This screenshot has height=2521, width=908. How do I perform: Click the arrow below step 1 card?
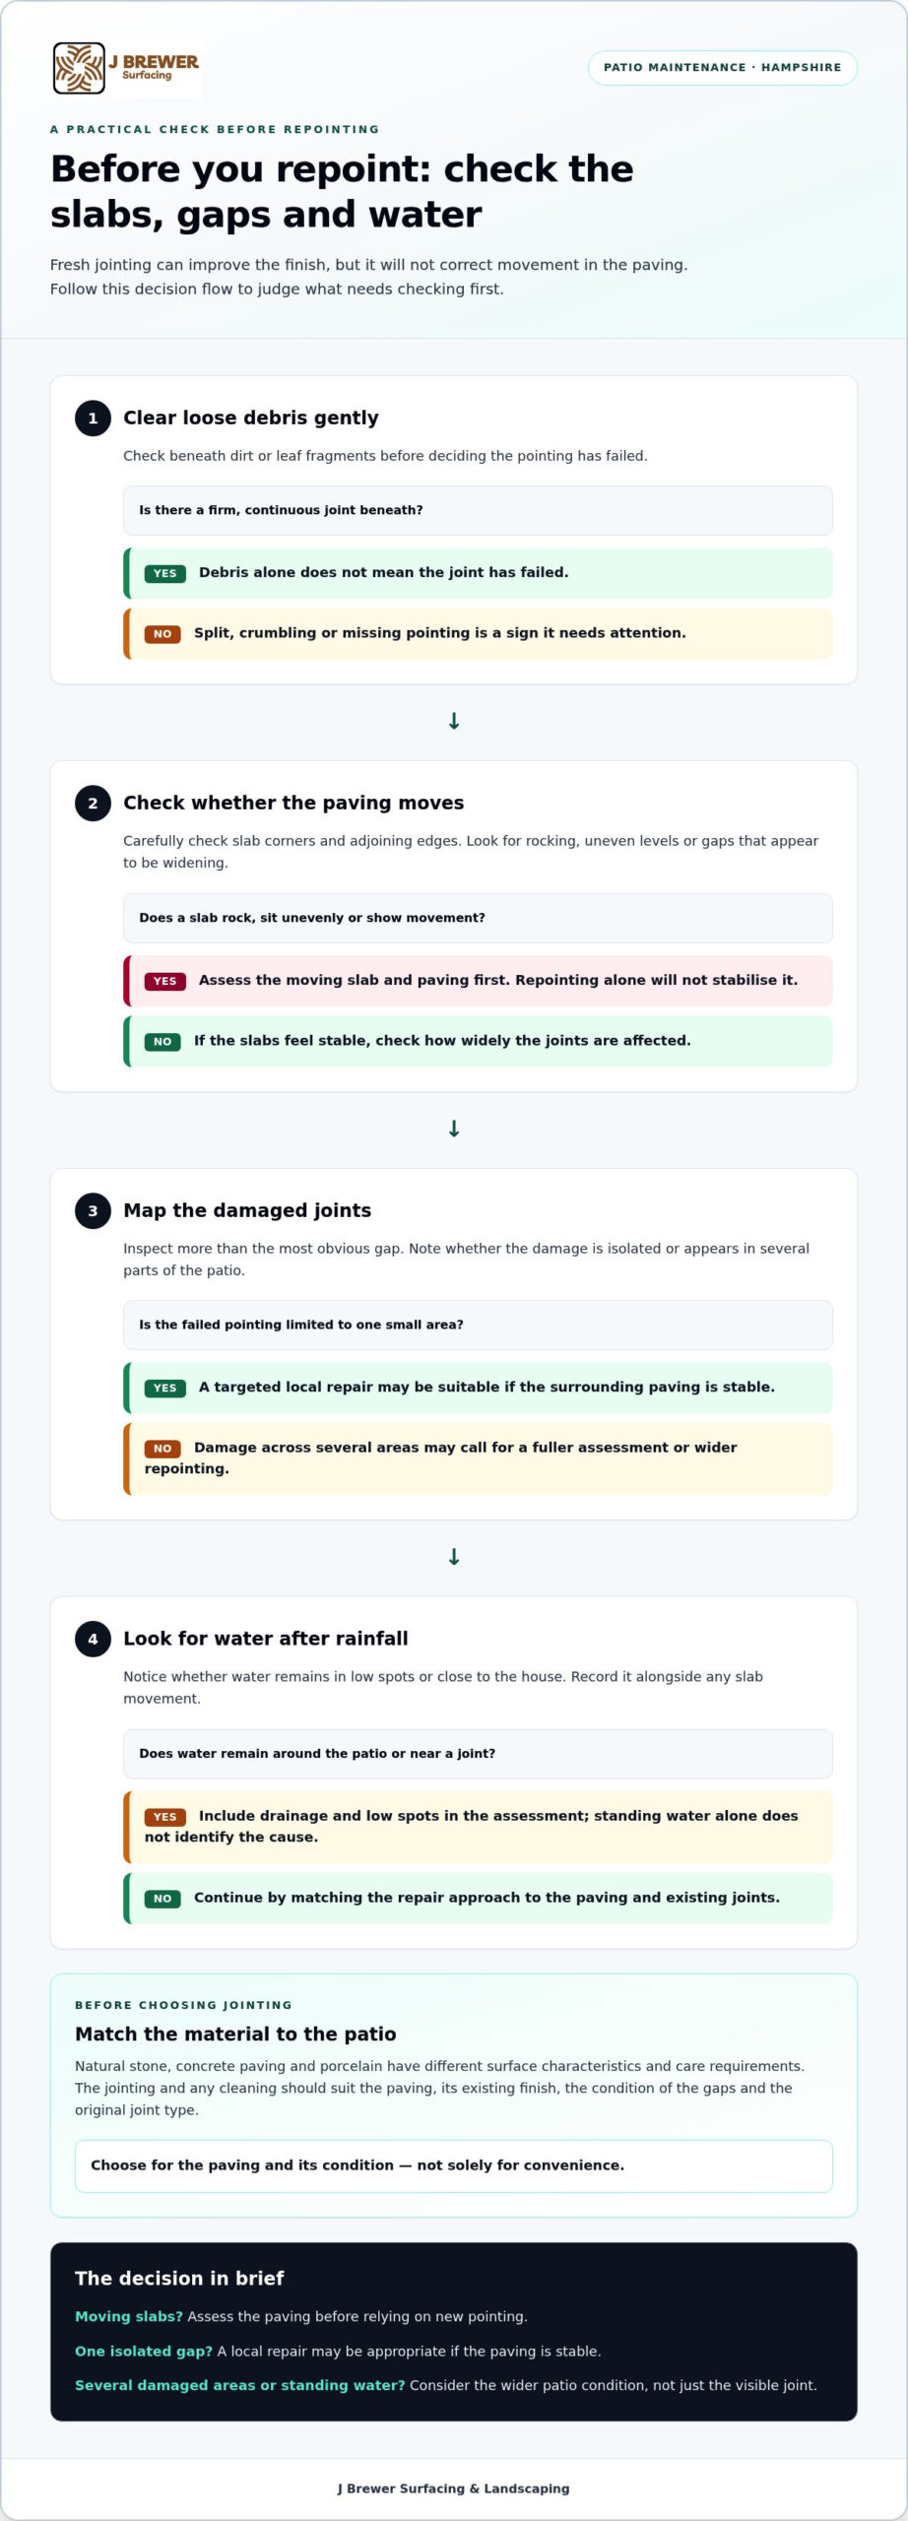click(x=454, y=722)
